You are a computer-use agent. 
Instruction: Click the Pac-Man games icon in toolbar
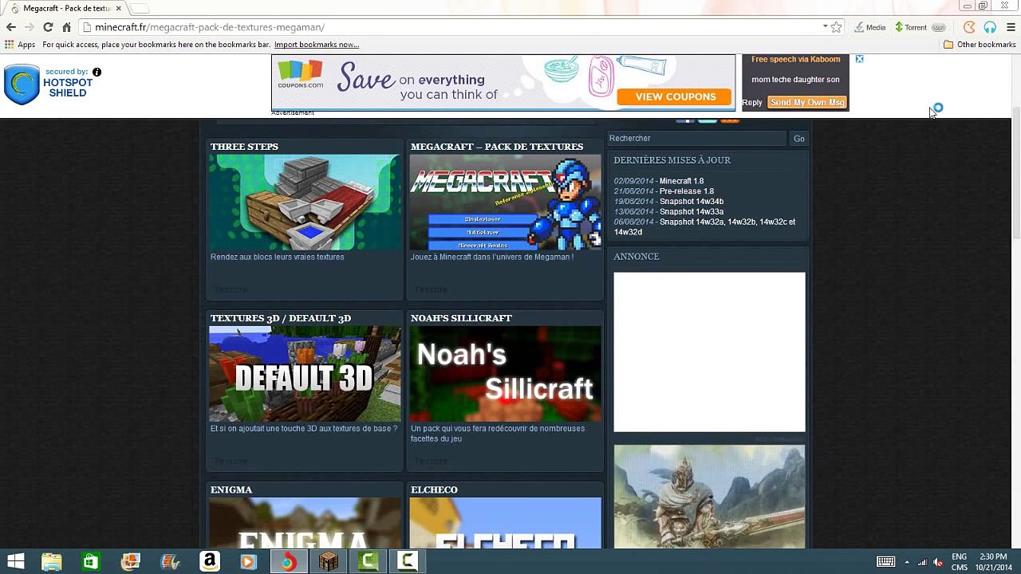click(969, 27)
